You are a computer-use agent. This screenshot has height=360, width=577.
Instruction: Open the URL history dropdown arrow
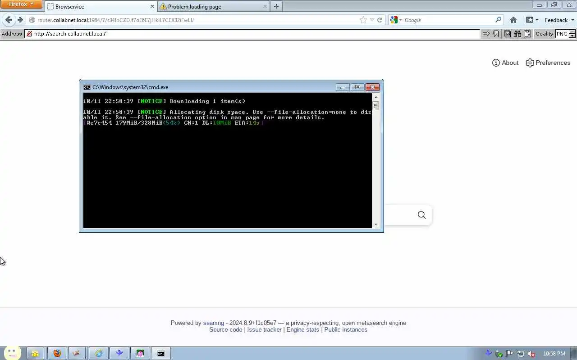372,20
